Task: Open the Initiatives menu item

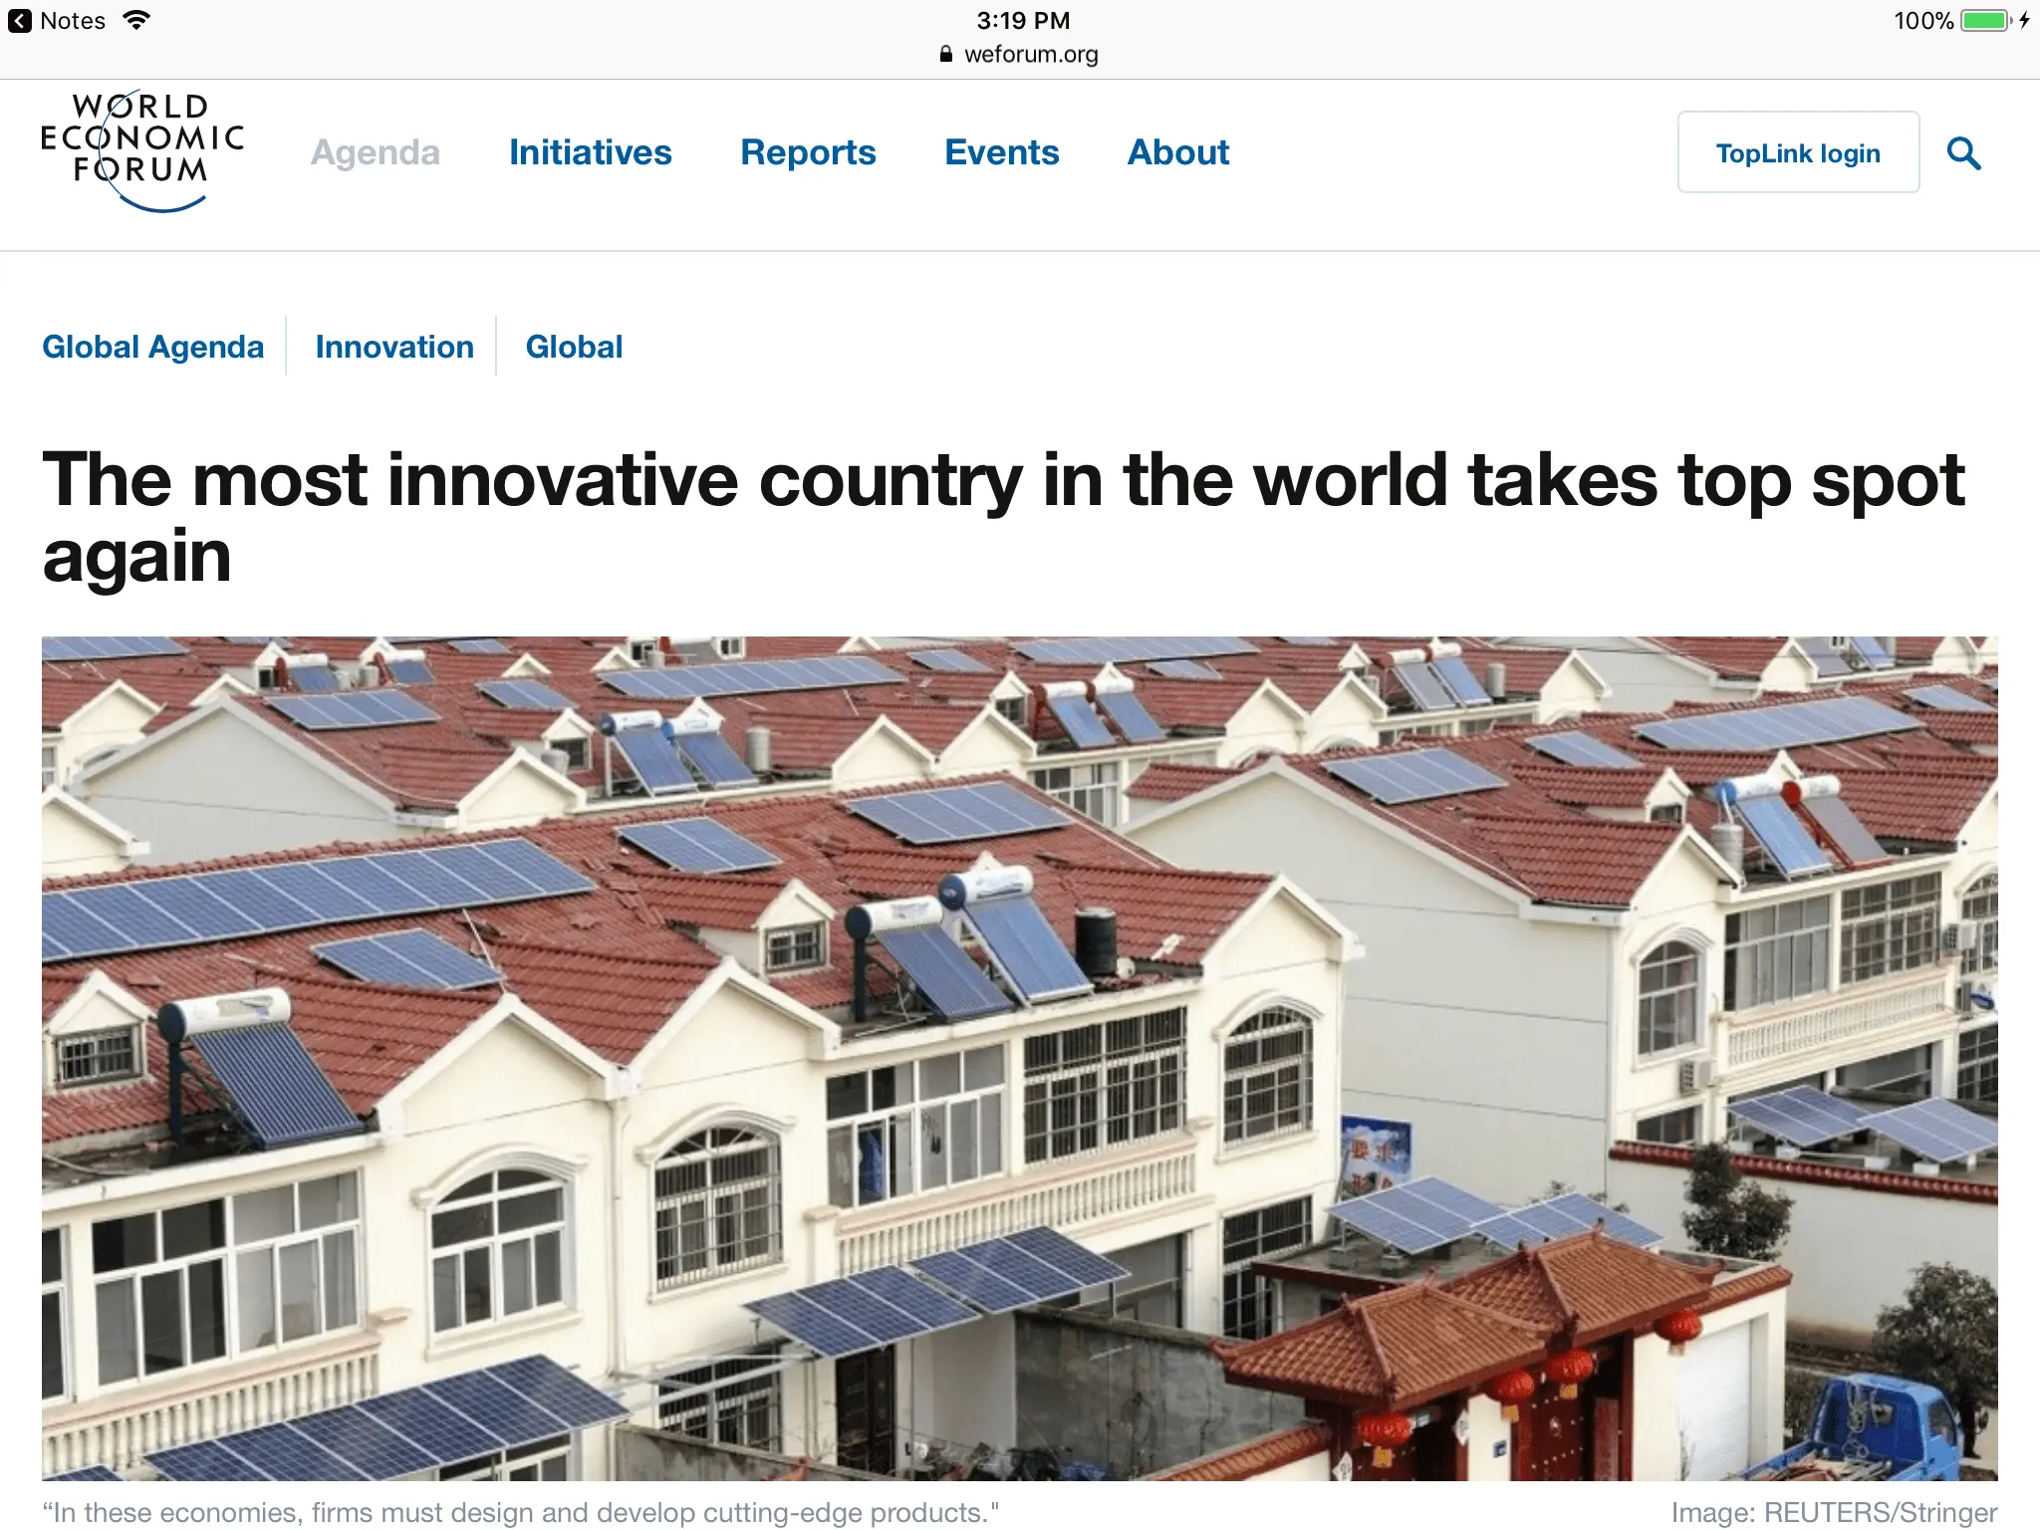Action: 590,152
